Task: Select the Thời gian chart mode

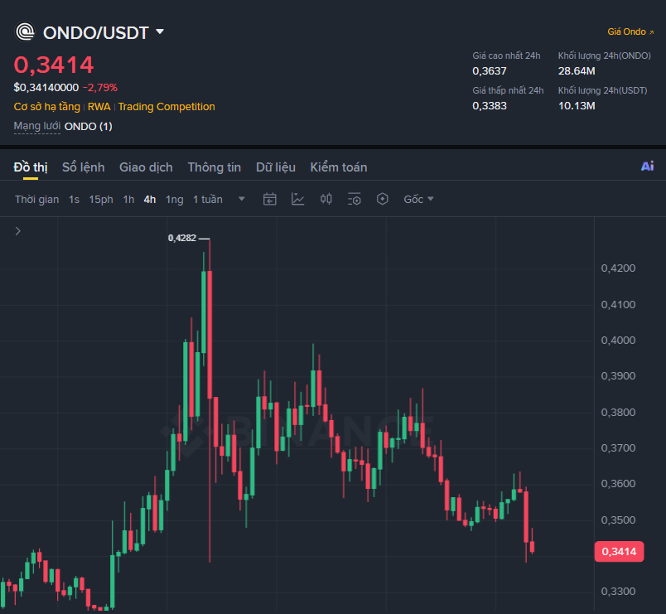Action: 37,200
